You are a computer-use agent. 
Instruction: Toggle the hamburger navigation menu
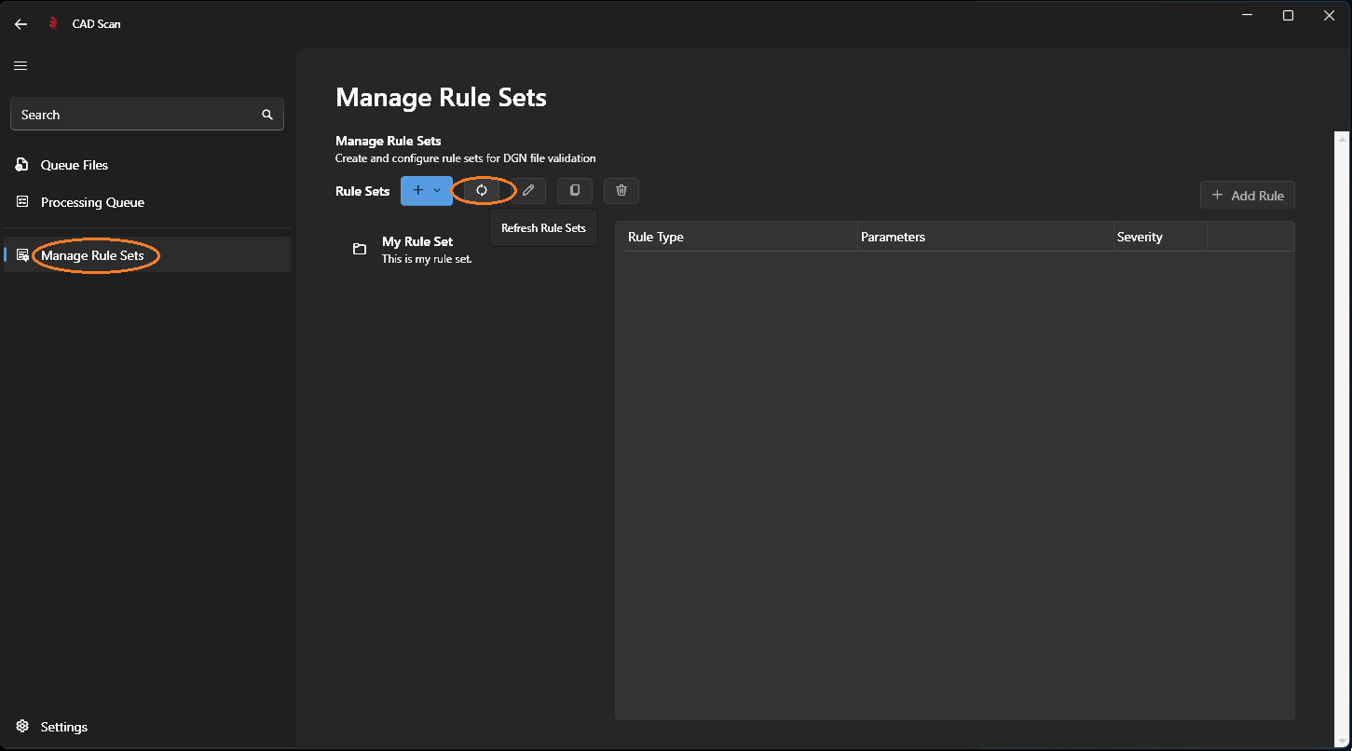[20, 66]
